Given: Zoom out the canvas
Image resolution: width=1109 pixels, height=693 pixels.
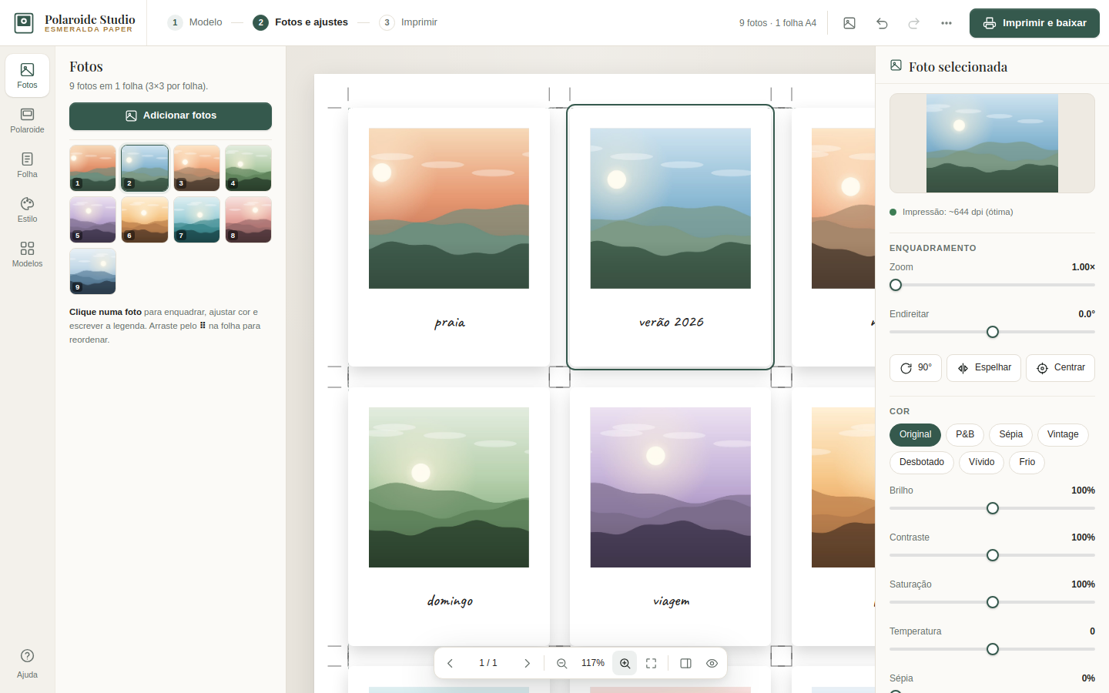Looking at the screenshot, I should click(561, 663).
